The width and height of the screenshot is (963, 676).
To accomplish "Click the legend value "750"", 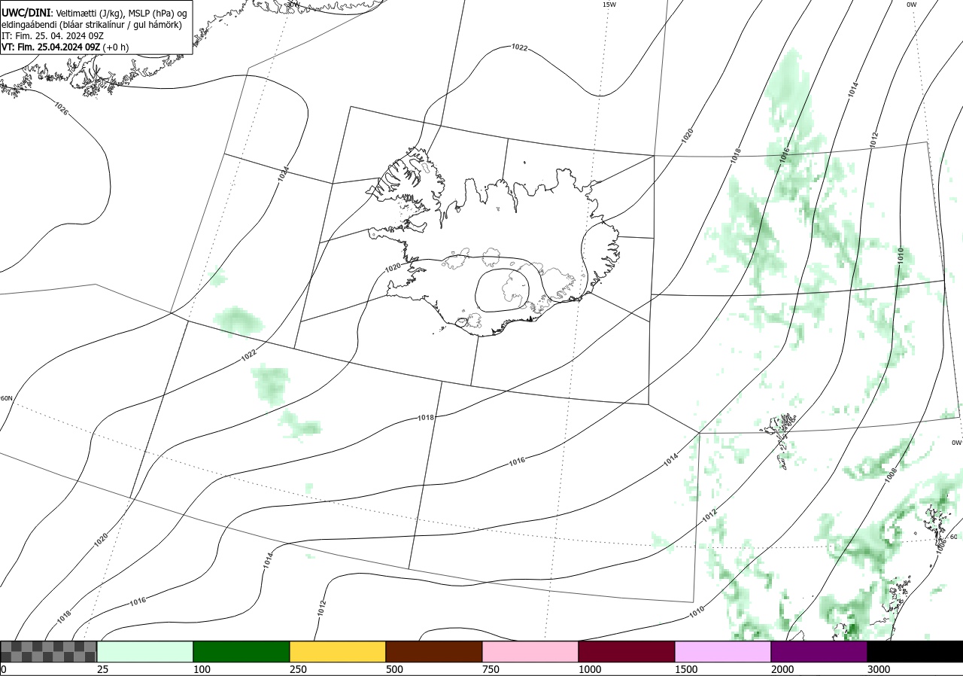I will tap(491, 669).
